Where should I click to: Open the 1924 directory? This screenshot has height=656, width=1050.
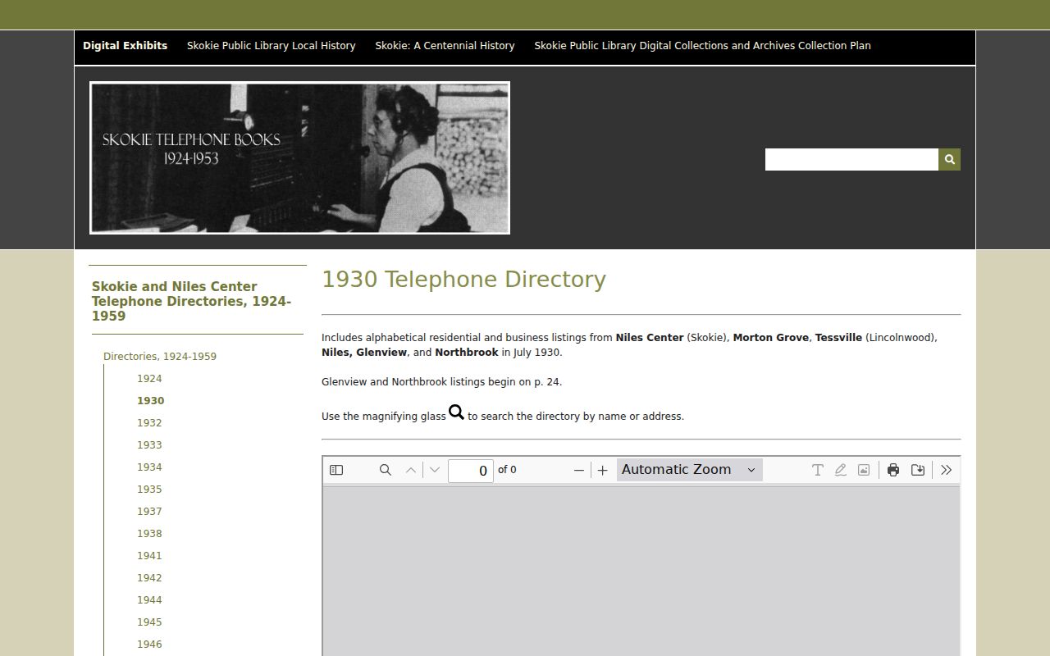click(x=149, y=379)
